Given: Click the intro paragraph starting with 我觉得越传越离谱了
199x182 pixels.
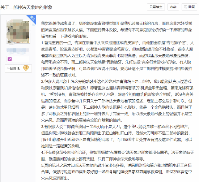Looking at the screenshot, I should click(x=117, y=30).
